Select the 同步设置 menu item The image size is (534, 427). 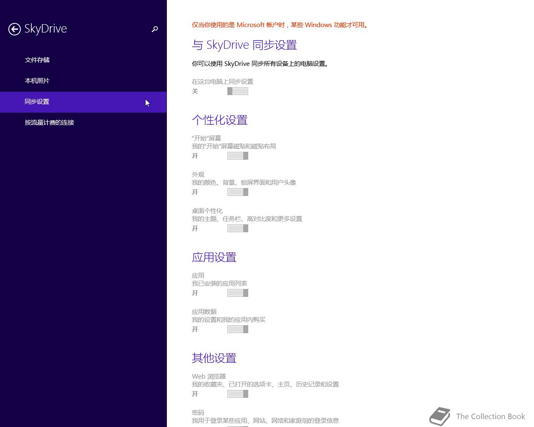pos(83,102)
